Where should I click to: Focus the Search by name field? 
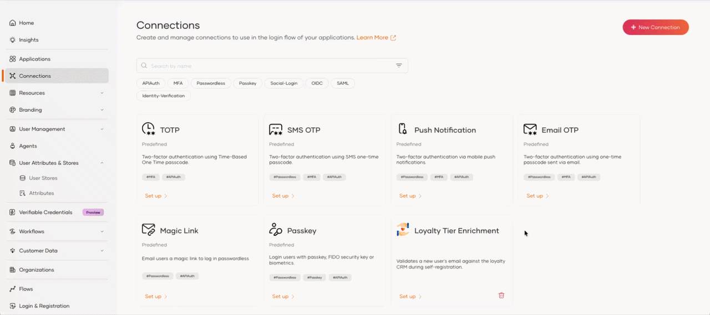272,66
